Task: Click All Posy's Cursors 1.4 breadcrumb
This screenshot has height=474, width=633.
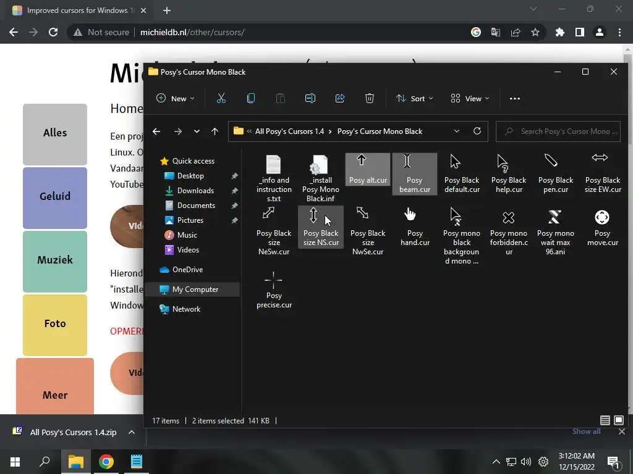Action: click(x=289, y=131)
